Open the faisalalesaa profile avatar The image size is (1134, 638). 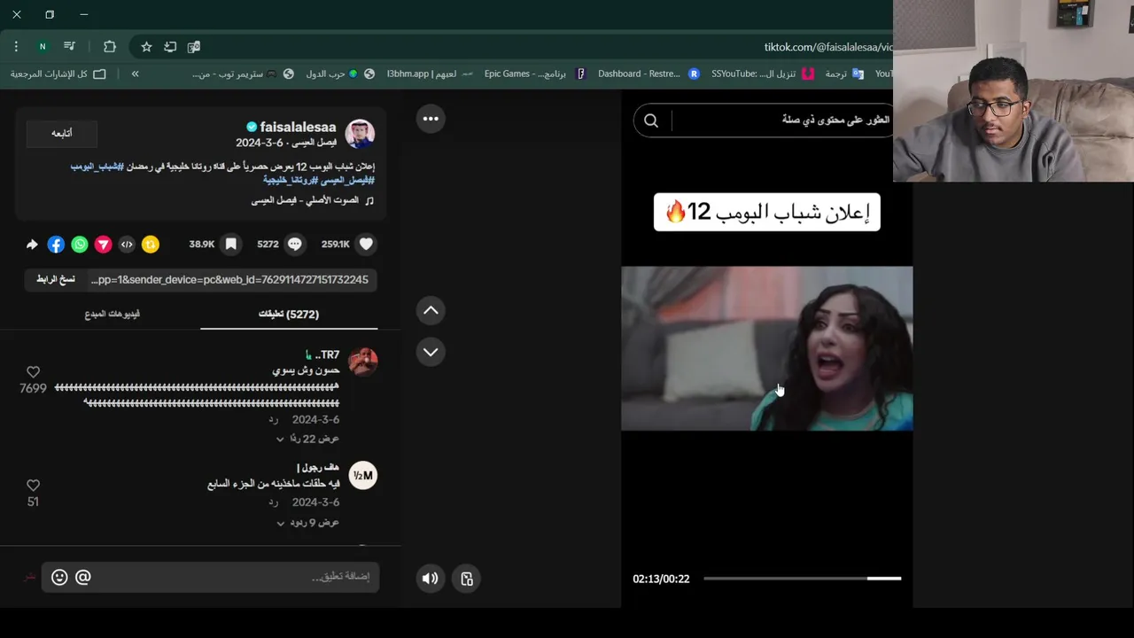[360, 134]
